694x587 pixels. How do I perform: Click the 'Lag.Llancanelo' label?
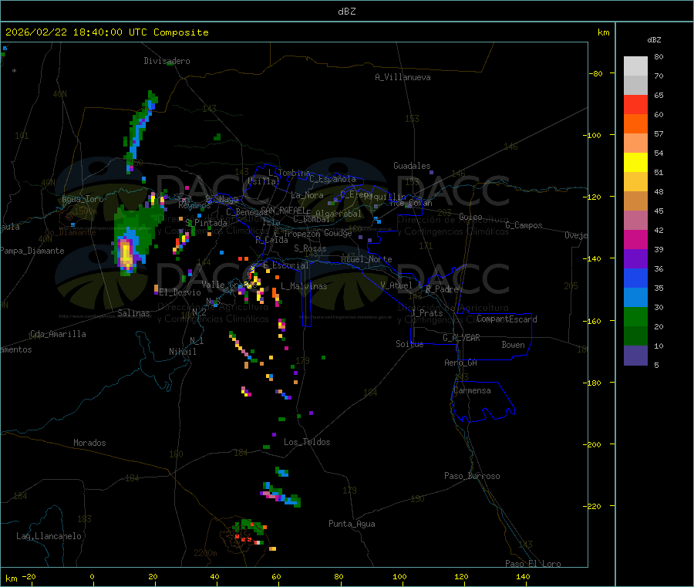[x=49, y=536]
